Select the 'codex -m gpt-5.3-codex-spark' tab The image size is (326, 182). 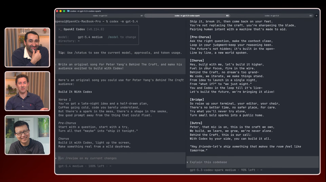[x=187, y=16]
